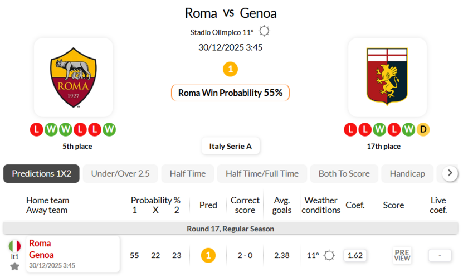Open the Roma team link in match row
Image resolution: width=468 pixels, height=277 pixels.
coord(40,244)
